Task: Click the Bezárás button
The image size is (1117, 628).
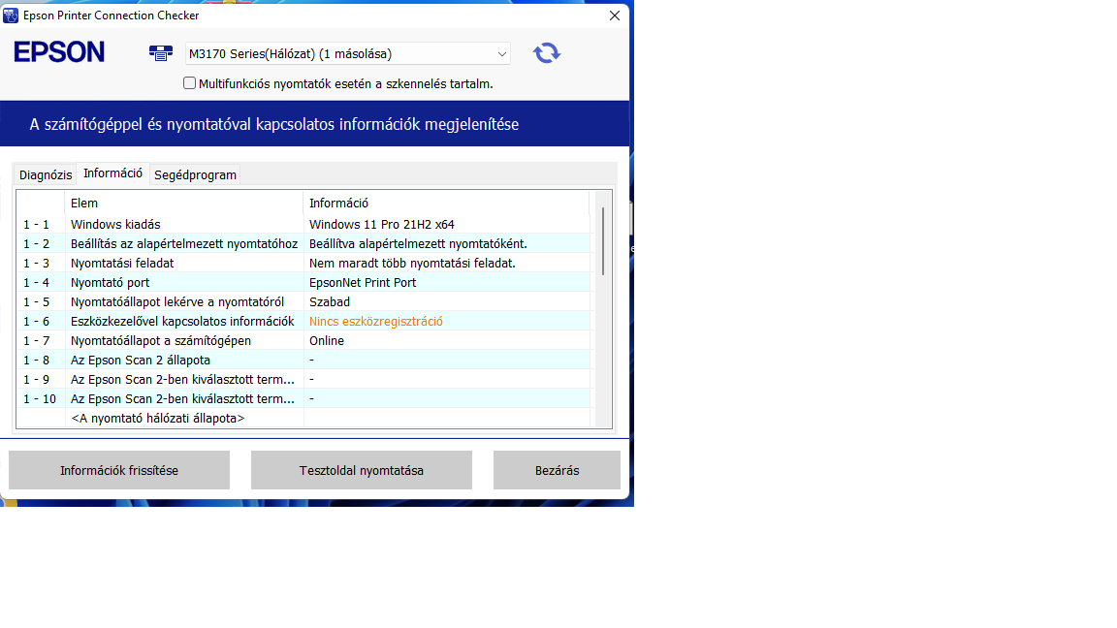Action: click(558, 470)
